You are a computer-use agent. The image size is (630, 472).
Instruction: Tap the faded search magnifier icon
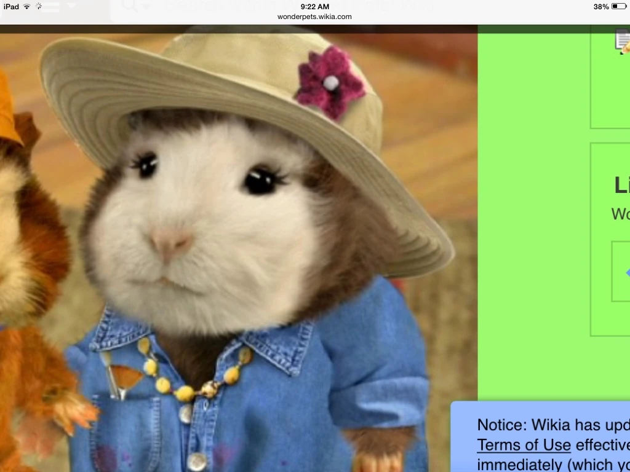(129, 6)
